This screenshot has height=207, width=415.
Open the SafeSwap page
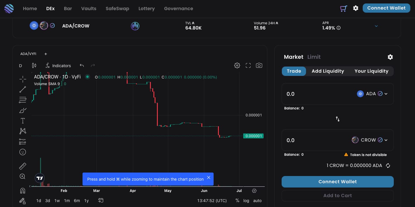coord(117,8)
